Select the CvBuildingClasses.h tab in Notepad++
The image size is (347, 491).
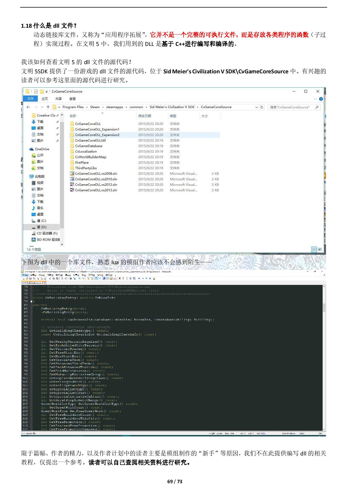33,283
